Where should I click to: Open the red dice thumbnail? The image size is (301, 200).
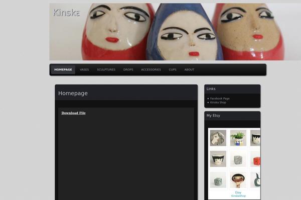(x=255, y=159)
